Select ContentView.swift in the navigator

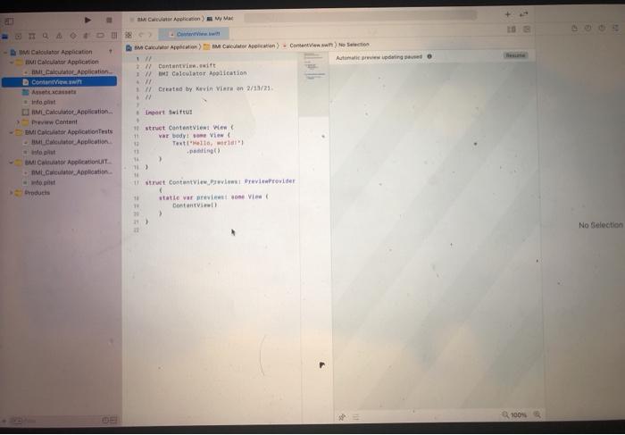(x=59, y=82)
